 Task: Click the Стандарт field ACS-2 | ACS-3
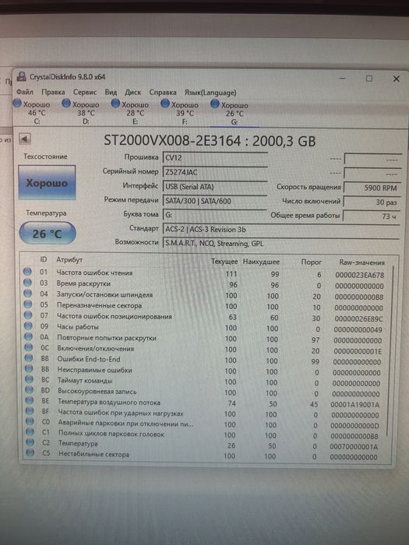tap(281, 229)
